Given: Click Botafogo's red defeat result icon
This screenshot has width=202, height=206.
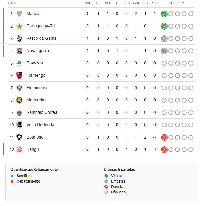Looking at the screenshot, I should [164, 137].
